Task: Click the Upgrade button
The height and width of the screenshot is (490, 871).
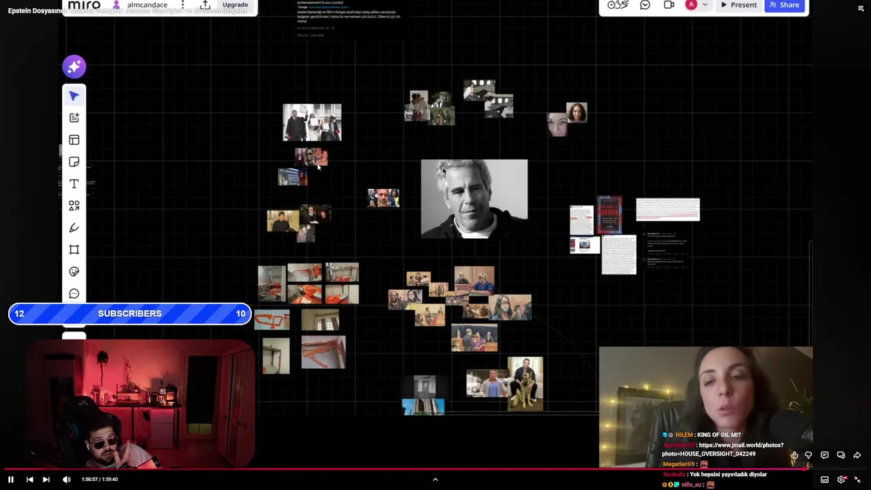Action: click(x=235, y=5)
